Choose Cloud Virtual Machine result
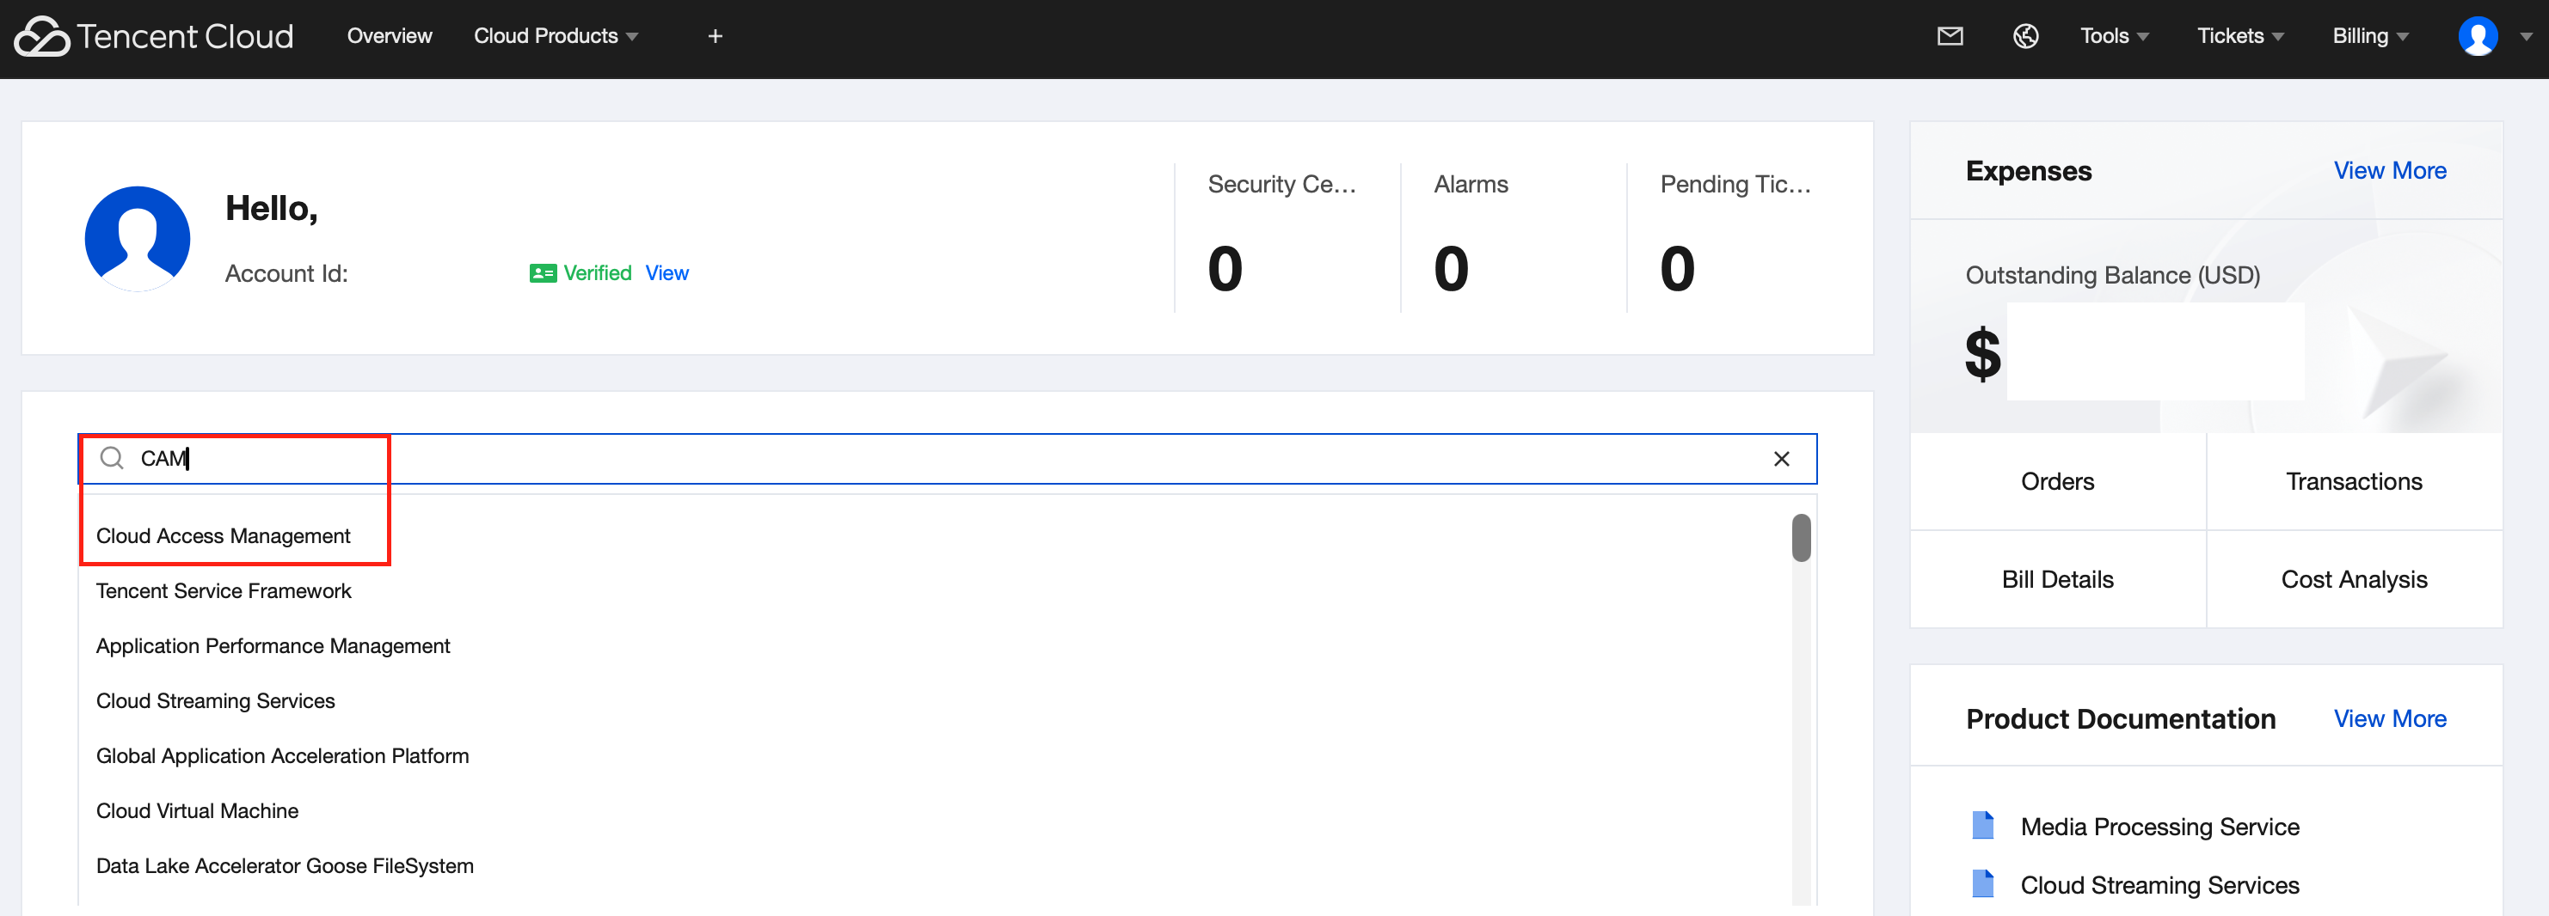The image size is (2549, 916). (197, 811)
